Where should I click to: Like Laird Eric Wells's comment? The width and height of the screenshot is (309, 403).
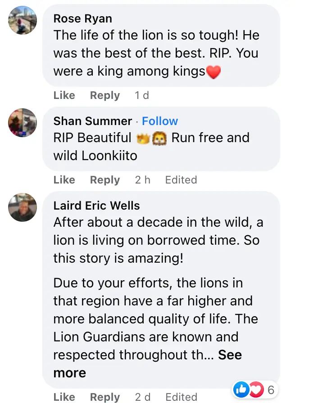pyautogui.click(x=64, y=397)
